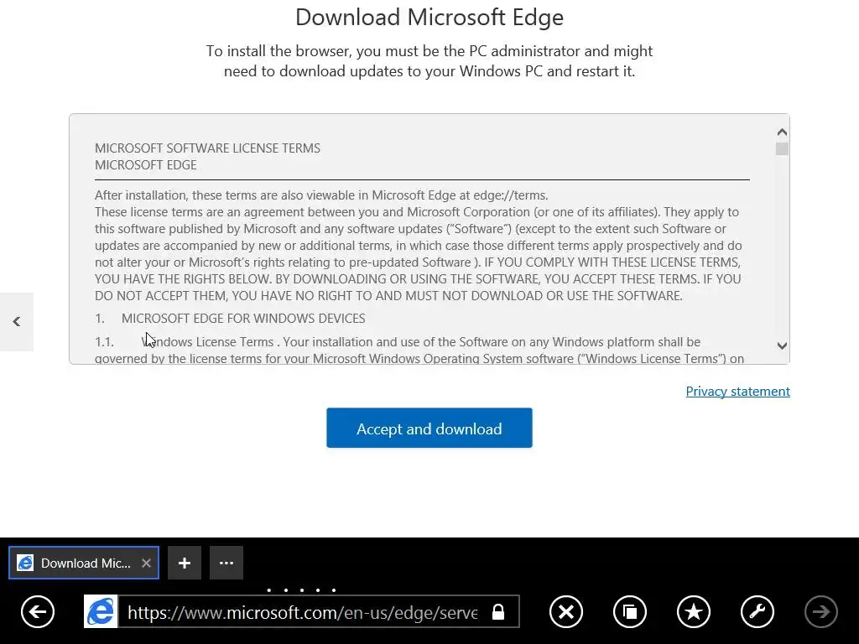Click the Accept and download button
The width and height of the screenshot is (859, 644).
[429, 428]
